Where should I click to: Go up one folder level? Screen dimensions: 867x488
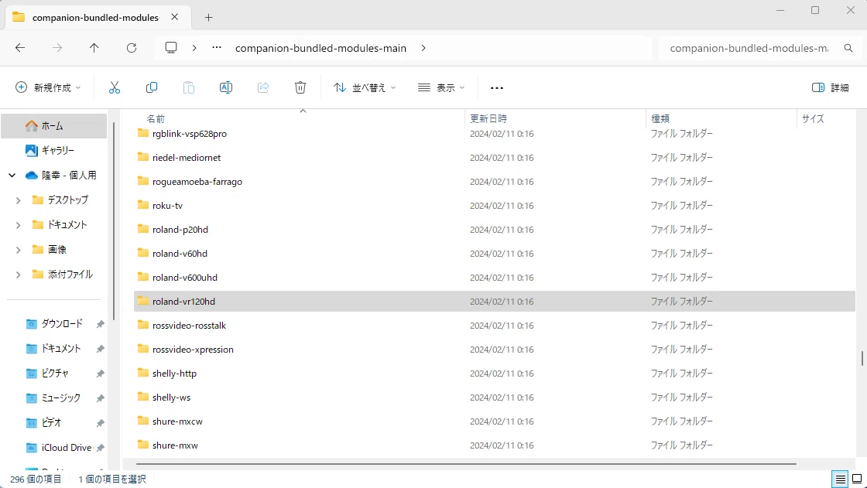pyautogui.click(x=94, y=48)
